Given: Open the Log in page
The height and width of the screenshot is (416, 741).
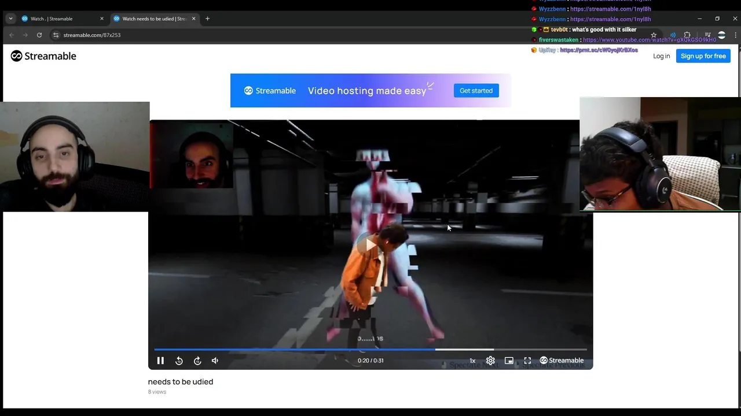Looking at the screenshot, I should coord(661,56).
